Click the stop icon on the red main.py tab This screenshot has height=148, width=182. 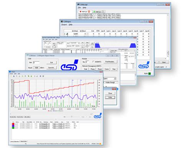click(x=89, y=12)
